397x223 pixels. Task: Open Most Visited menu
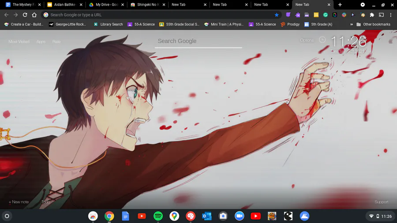tap(19, 41)
